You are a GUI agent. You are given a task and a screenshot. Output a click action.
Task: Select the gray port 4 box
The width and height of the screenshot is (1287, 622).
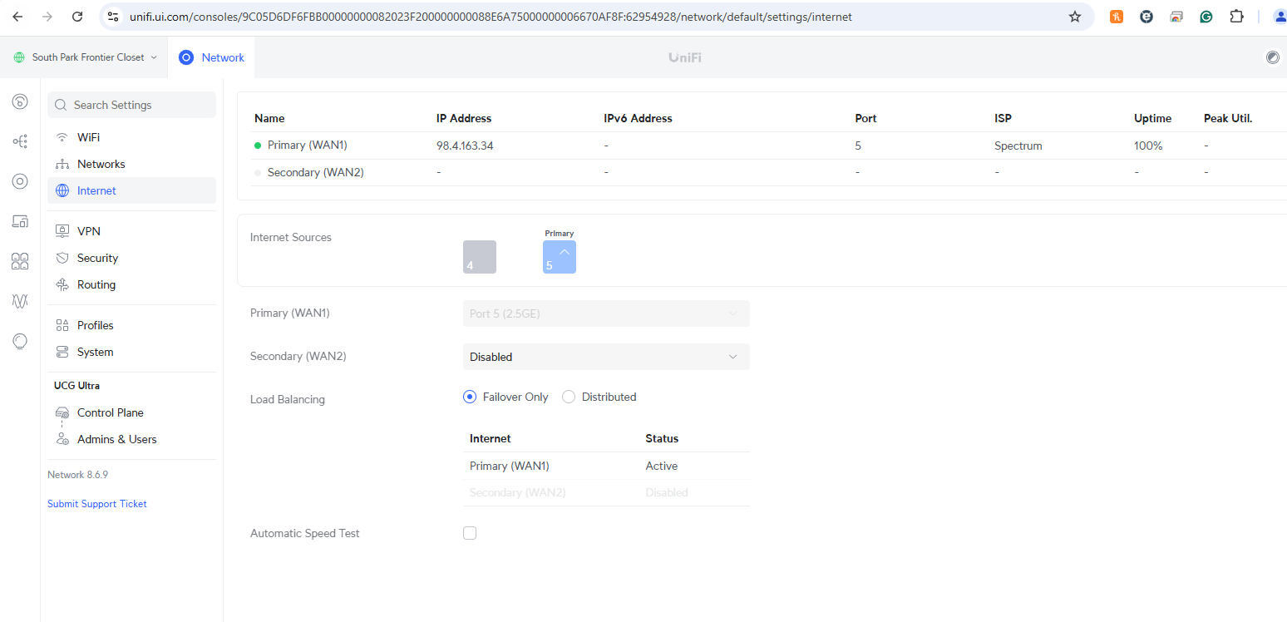point(480,257)
